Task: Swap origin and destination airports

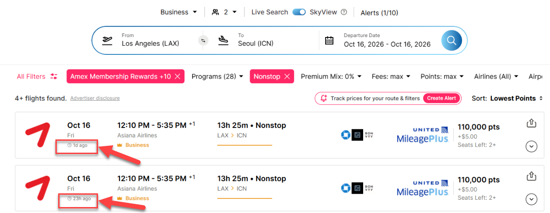Action: pyautogui.click(x=203, y=41)
